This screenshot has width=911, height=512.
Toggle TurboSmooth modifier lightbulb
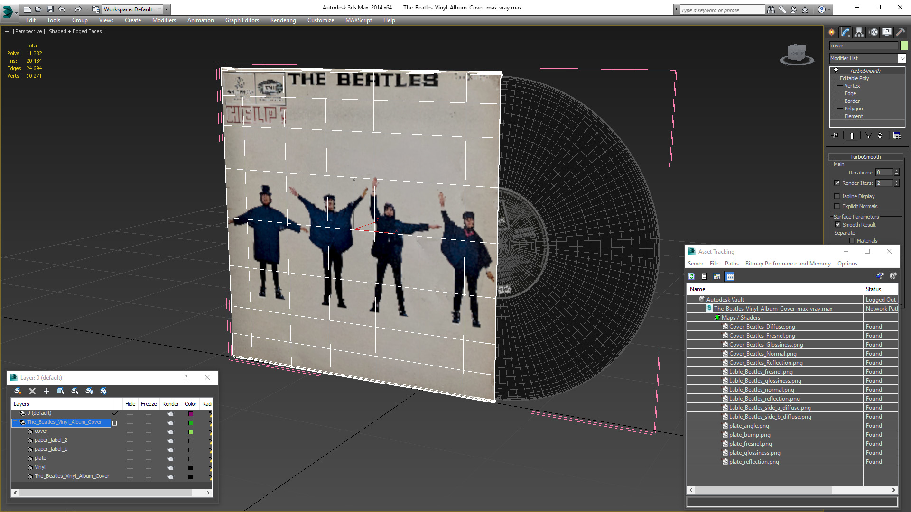[x=836, y=70]
